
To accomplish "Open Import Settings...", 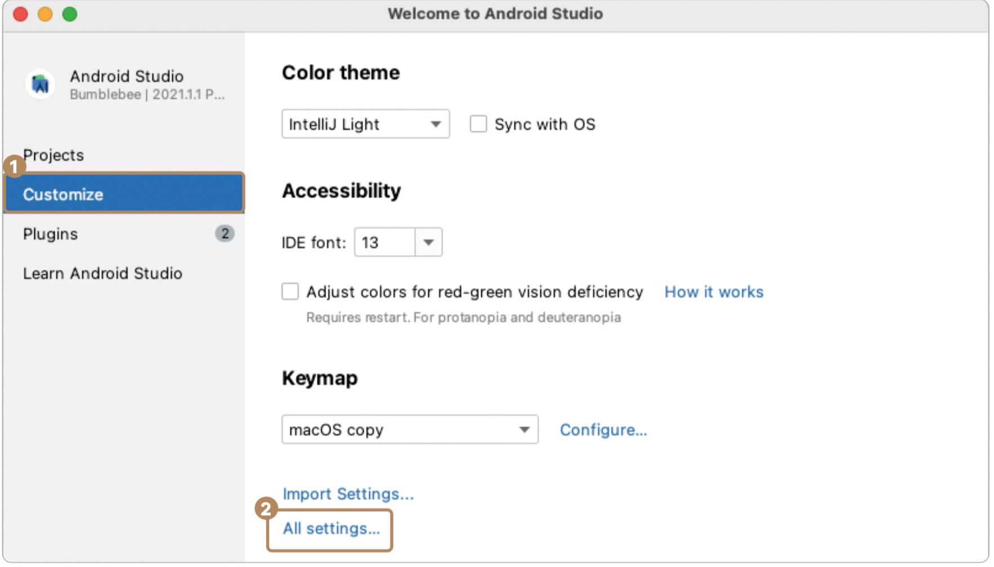I will click(348, 494).
